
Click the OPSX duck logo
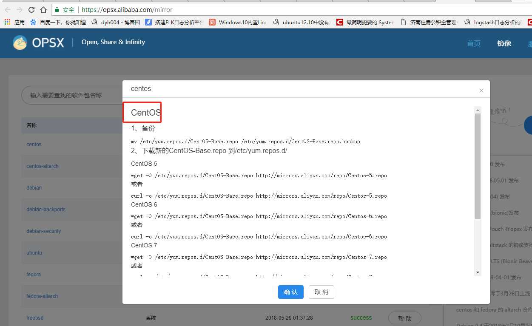pos(20,43)
